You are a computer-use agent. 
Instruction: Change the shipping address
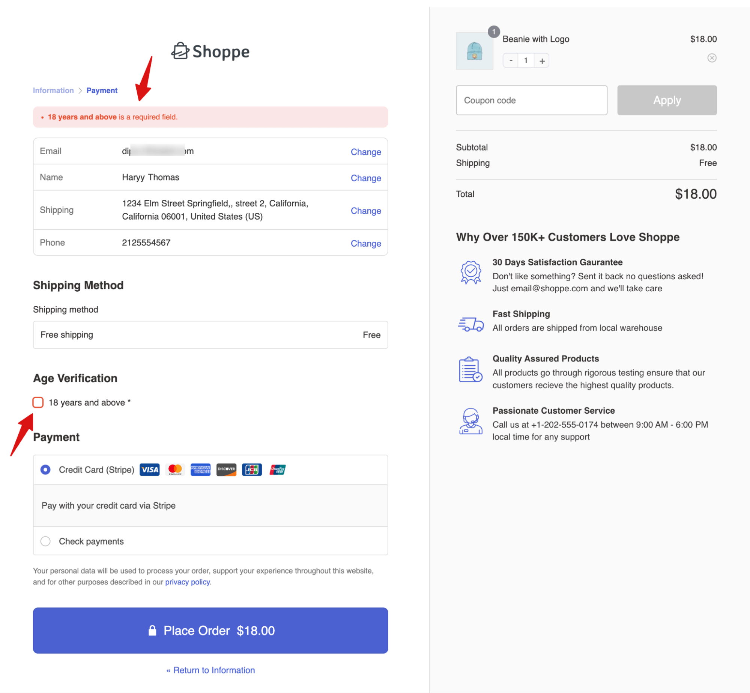[365, 211]
